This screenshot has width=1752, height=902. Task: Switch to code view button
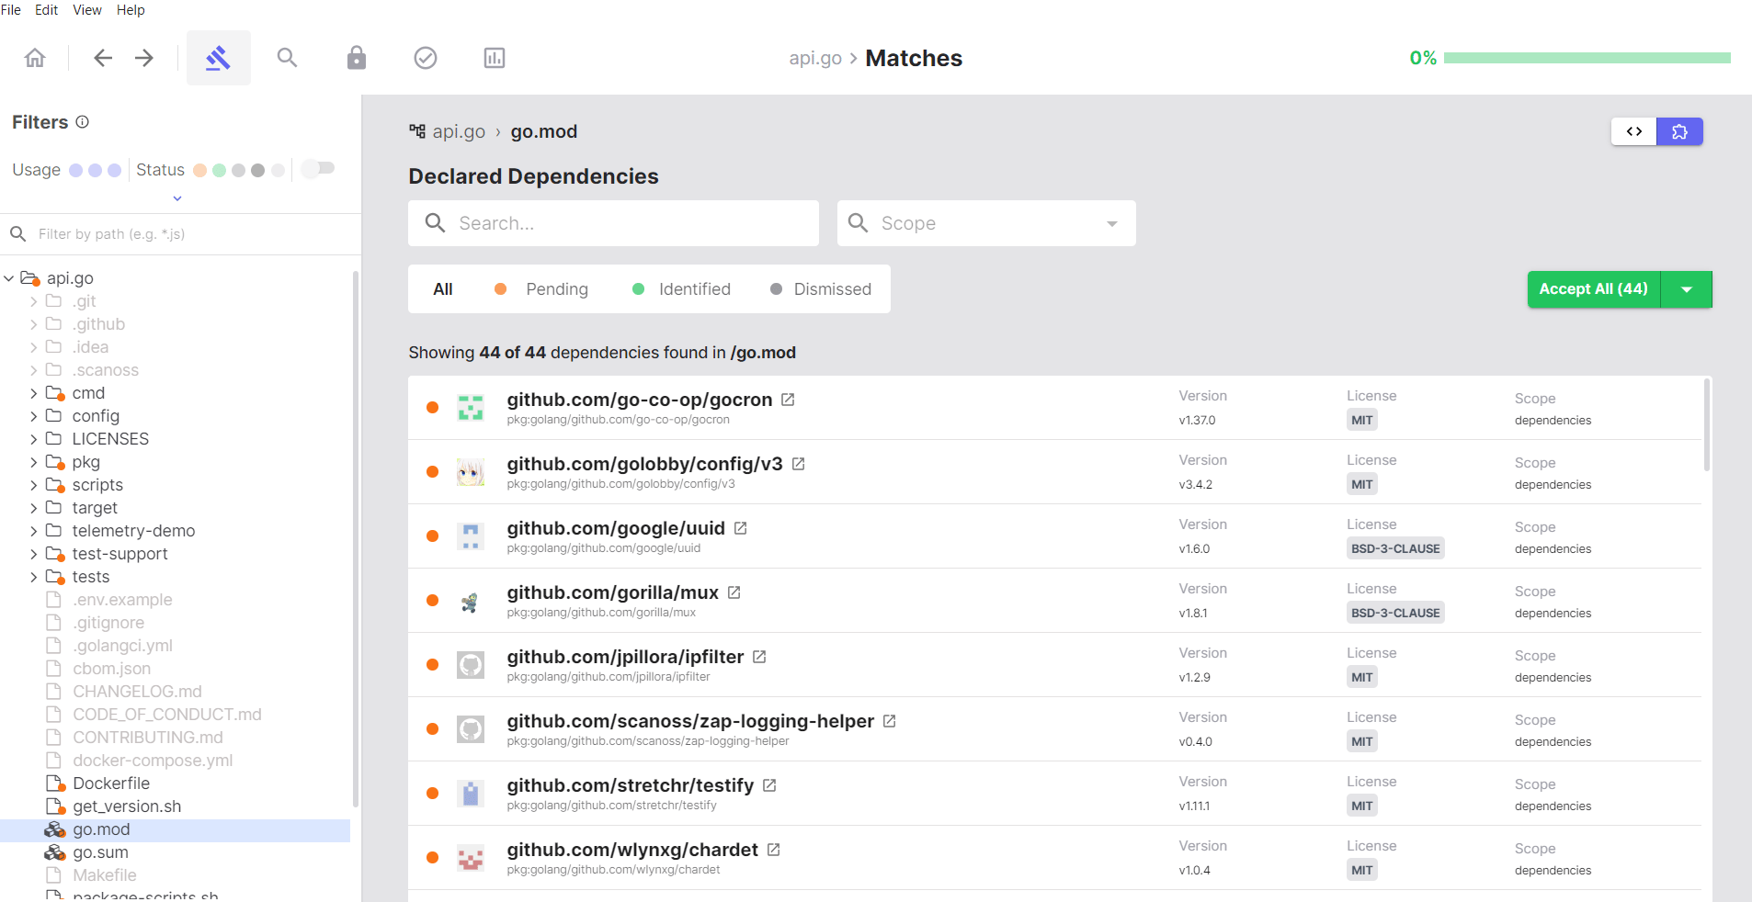(x=1634, y=131)
